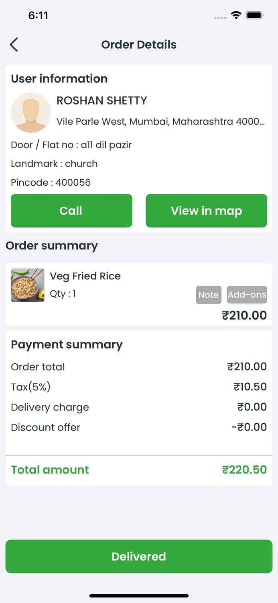Select the Veg Fried Rice food photo
Image resolution: width=278 pixels, height=603 pixels.
(x=27, y=285)
